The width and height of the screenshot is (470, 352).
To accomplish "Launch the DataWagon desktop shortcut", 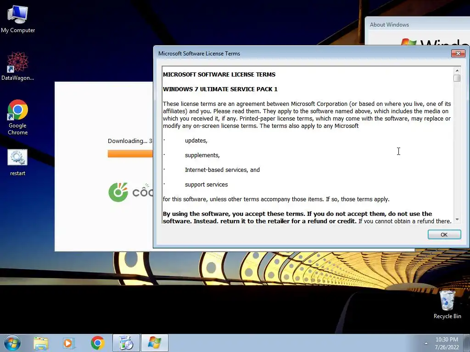I will [x=18, y=66].
